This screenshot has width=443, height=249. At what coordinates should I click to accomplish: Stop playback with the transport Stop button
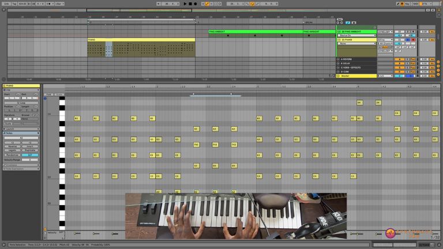(190, 3)
